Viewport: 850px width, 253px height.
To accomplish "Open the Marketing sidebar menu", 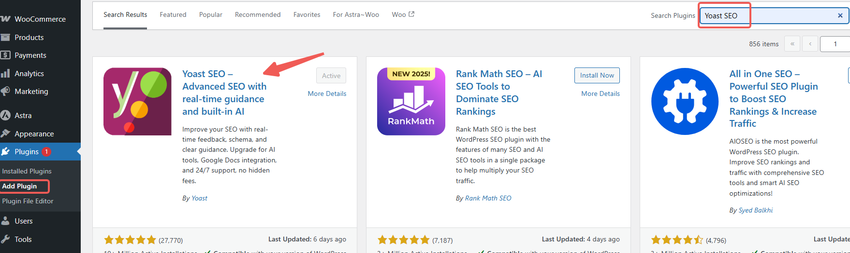I will click(31, 92).
